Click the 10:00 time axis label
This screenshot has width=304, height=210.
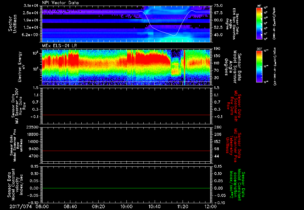pyautogui.click(x=126, y=207)
